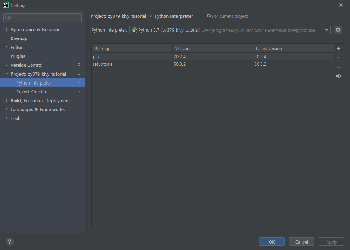The image size is (350, 250).
Task: Close the Settings dialog
Action: pyautogui.click(x=341, y=5)
